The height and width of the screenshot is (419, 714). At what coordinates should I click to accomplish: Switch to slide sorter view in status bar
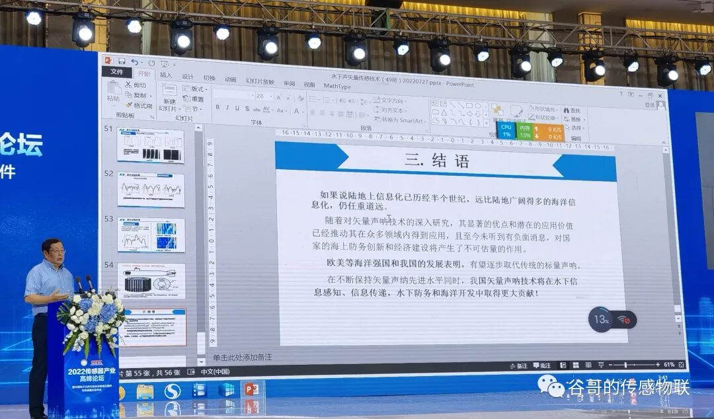pos(576,364)
